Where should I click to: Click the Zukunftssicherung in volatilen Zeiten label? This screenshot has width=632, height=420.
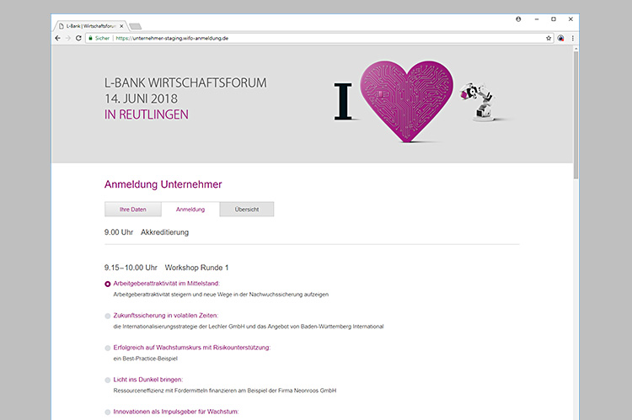pos(166,316)
